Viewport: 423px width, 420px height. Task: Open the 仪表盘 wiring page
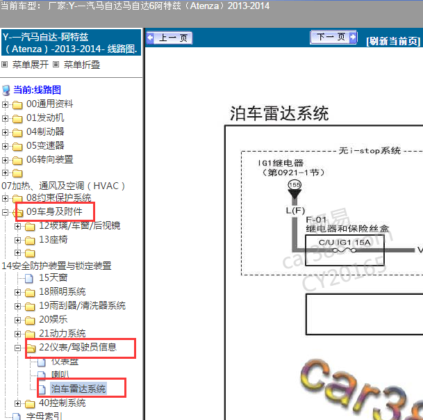click(65, 362)
